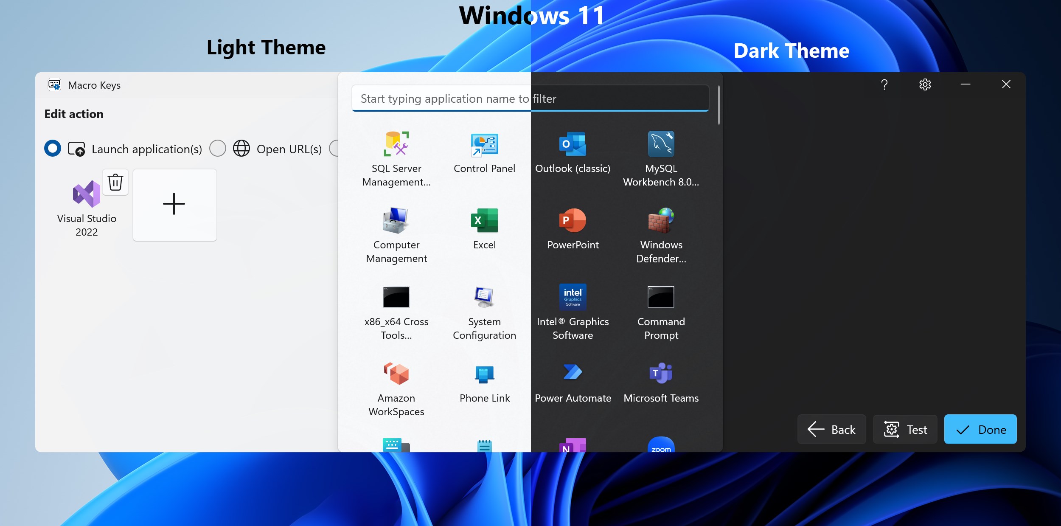The image size is (1061, 526).
Task: Open the help question mark icon
Action: pos(884,84)
